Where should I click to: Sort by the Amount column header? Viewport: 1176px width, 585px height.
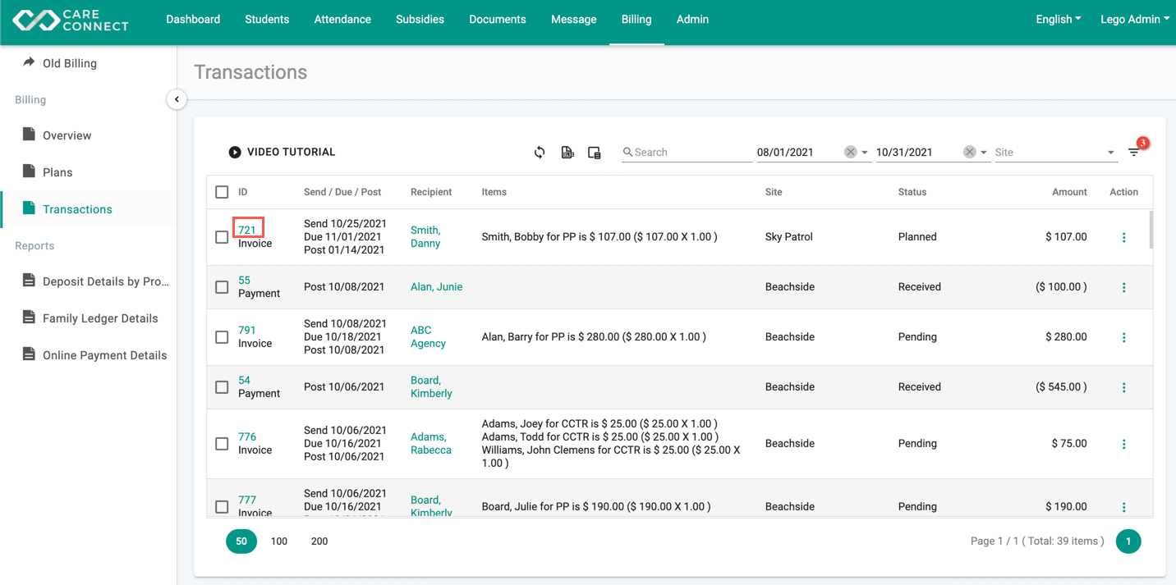click(x=1069, y=192)
